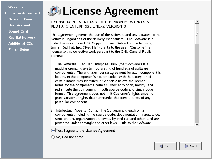Select 'Yes, I agree to the License Agreement'

pyautogui.click(x=53, y=131)
